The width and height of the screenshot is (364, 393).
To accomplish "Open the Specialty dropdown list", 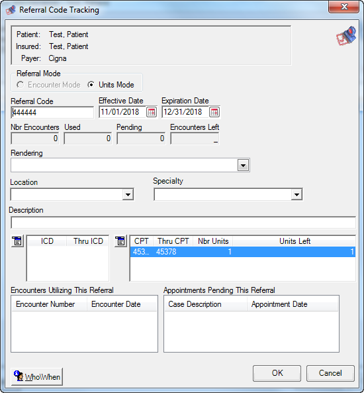I will (x=296, y=194).
